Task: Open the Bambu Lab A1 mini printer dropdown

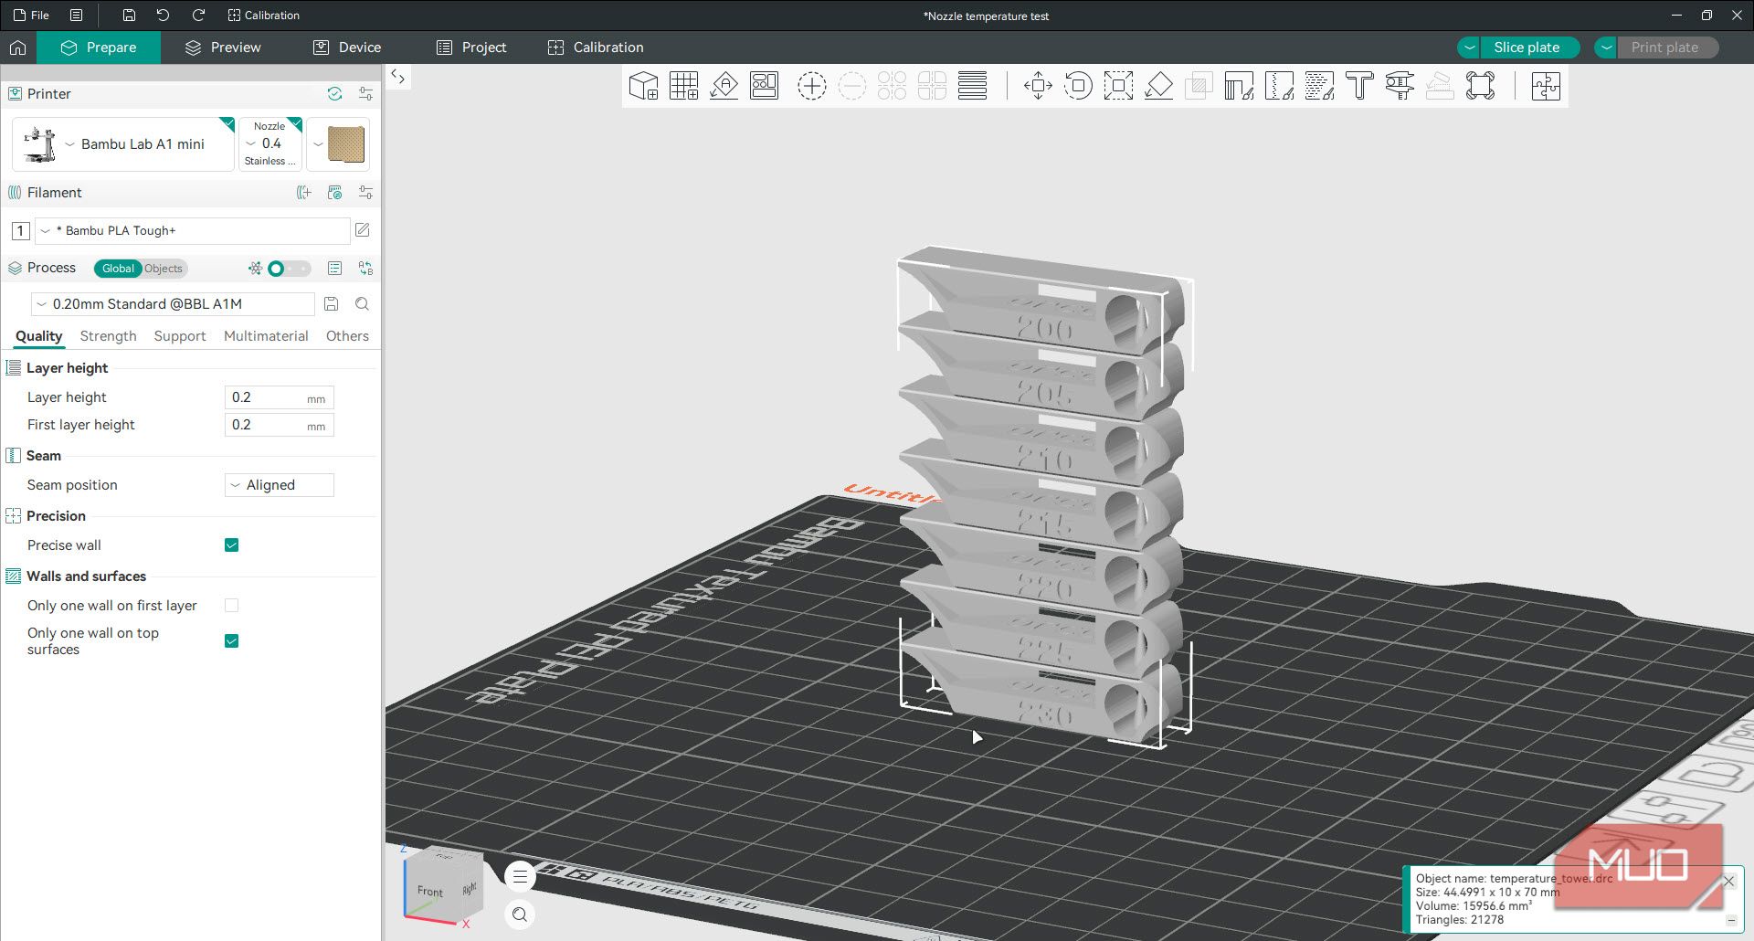Action: pyautogui.click(x=123, y=144)
